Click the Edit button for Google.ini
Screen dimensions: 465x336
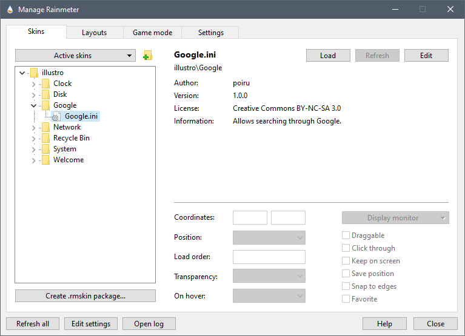point(426,55)
